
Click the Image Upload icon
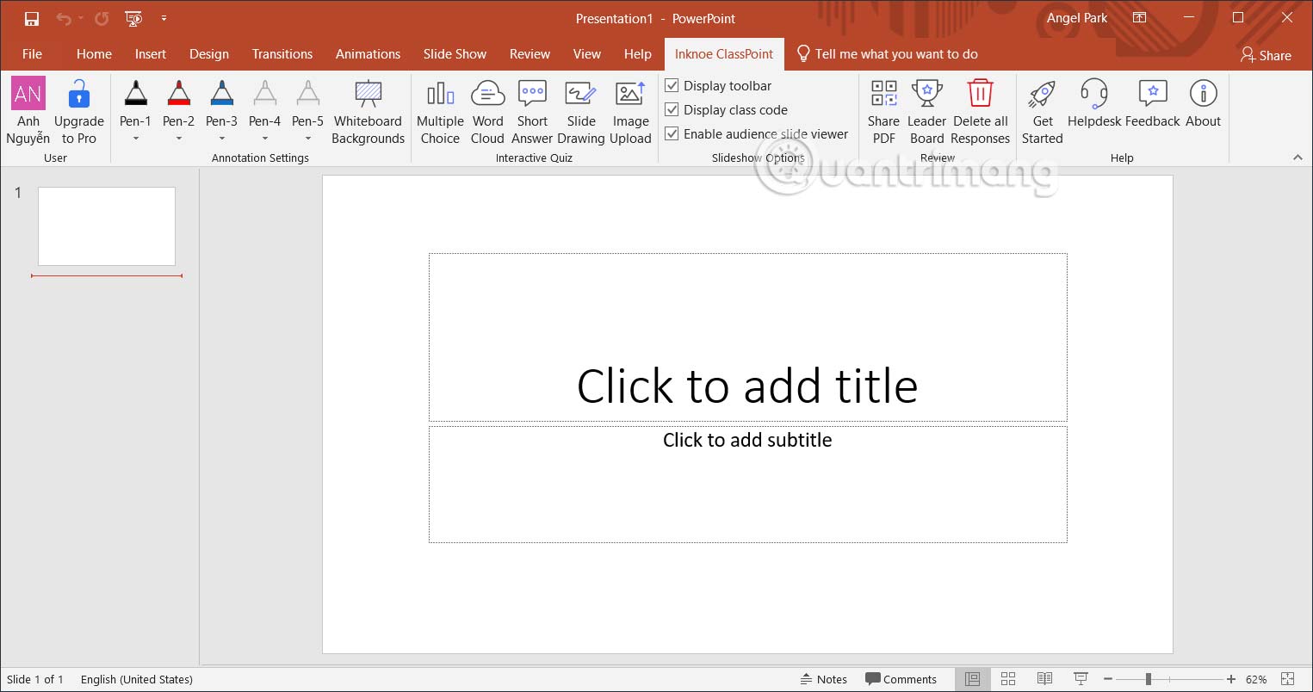(x=630, y=95)
